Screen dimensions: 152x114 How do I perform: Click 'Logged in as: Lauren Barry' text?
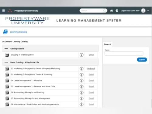click(130, 11)
